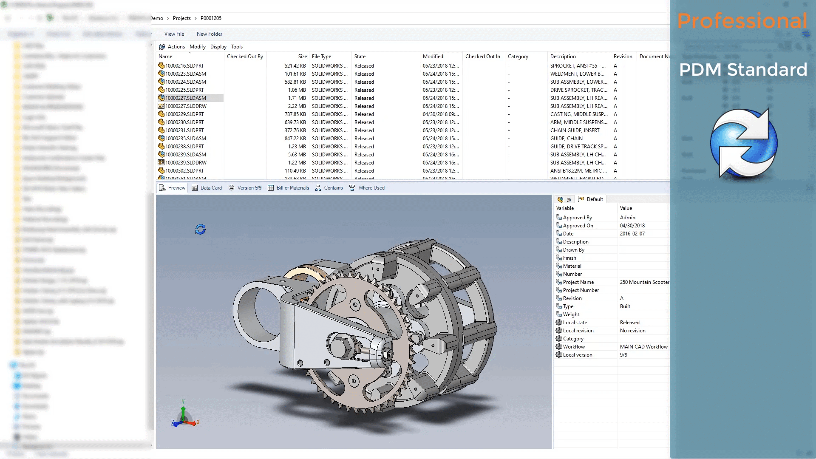The width and height of the screenshot is (816, 459).
Task: Click the variable icon next to Project Name
Action: click(559, 282)
